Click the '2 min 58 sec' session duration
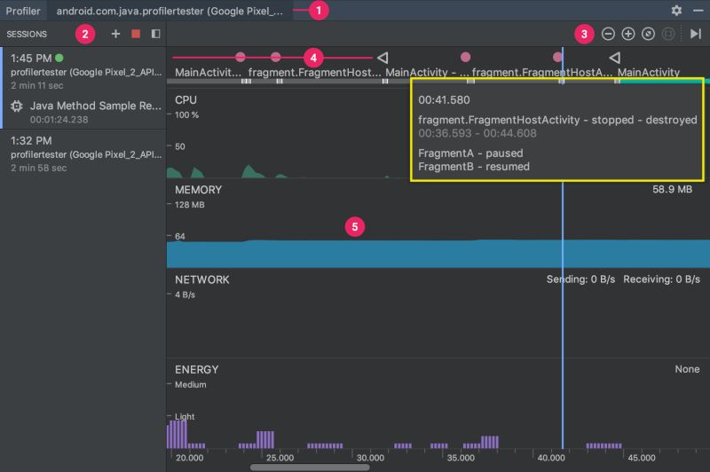 click(x=38, y=168)
